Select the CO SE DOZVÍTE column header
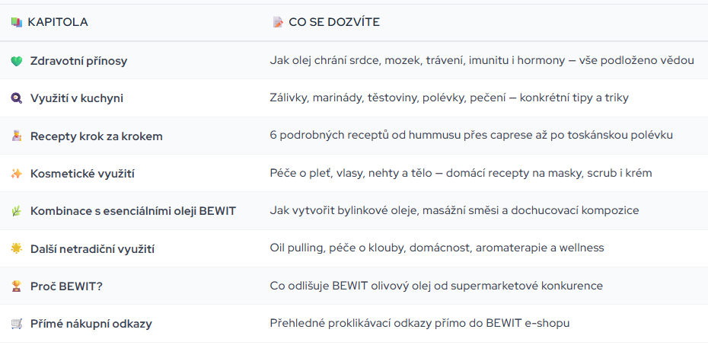 click(334, 22)
